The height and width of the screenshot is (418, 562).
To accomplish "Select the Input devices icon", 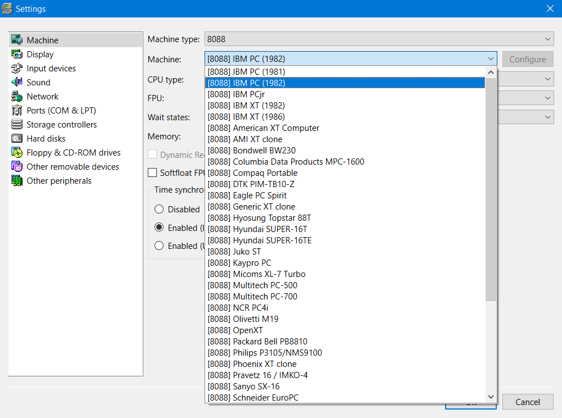I will [16, 69].
